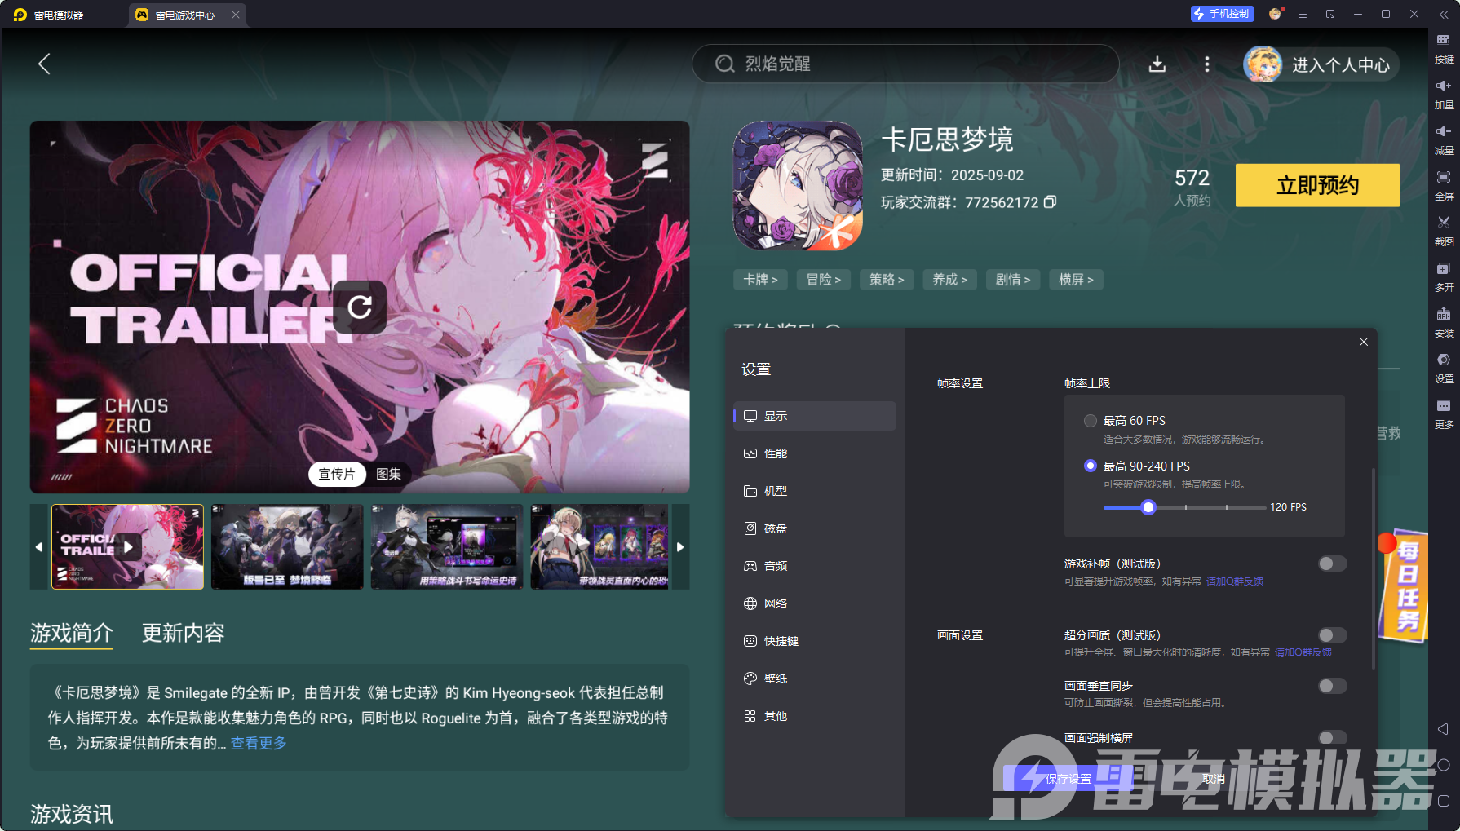This screenshot has width=1460, height=831.
Task: Turn on 画面垂直同步 vertical sync
Action: 1332,686
